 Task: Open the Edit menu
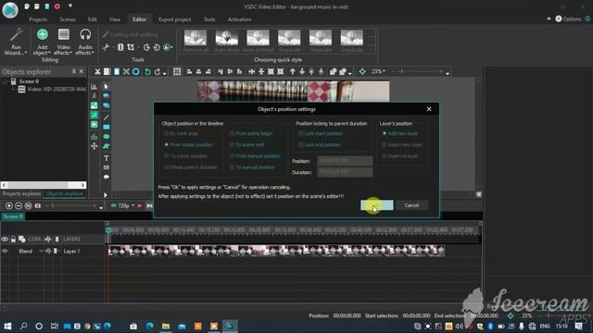click(93, 19)
